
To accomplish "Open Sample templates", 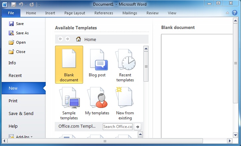I will (69, 103).
